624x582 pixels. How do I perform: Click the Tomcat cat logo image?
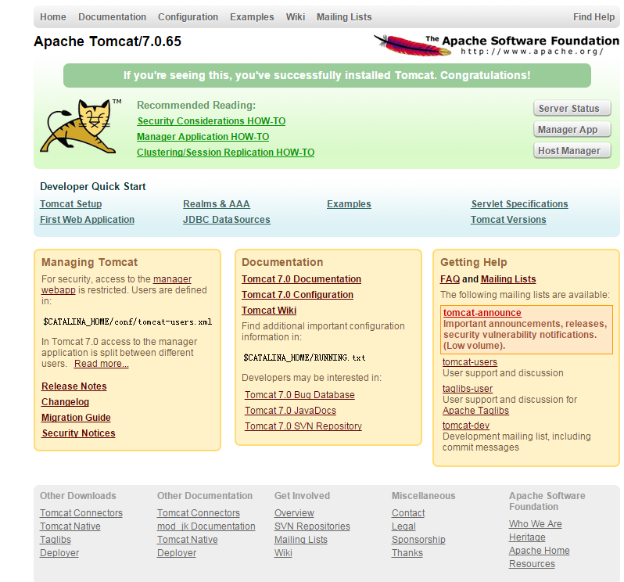click(81, 127)
